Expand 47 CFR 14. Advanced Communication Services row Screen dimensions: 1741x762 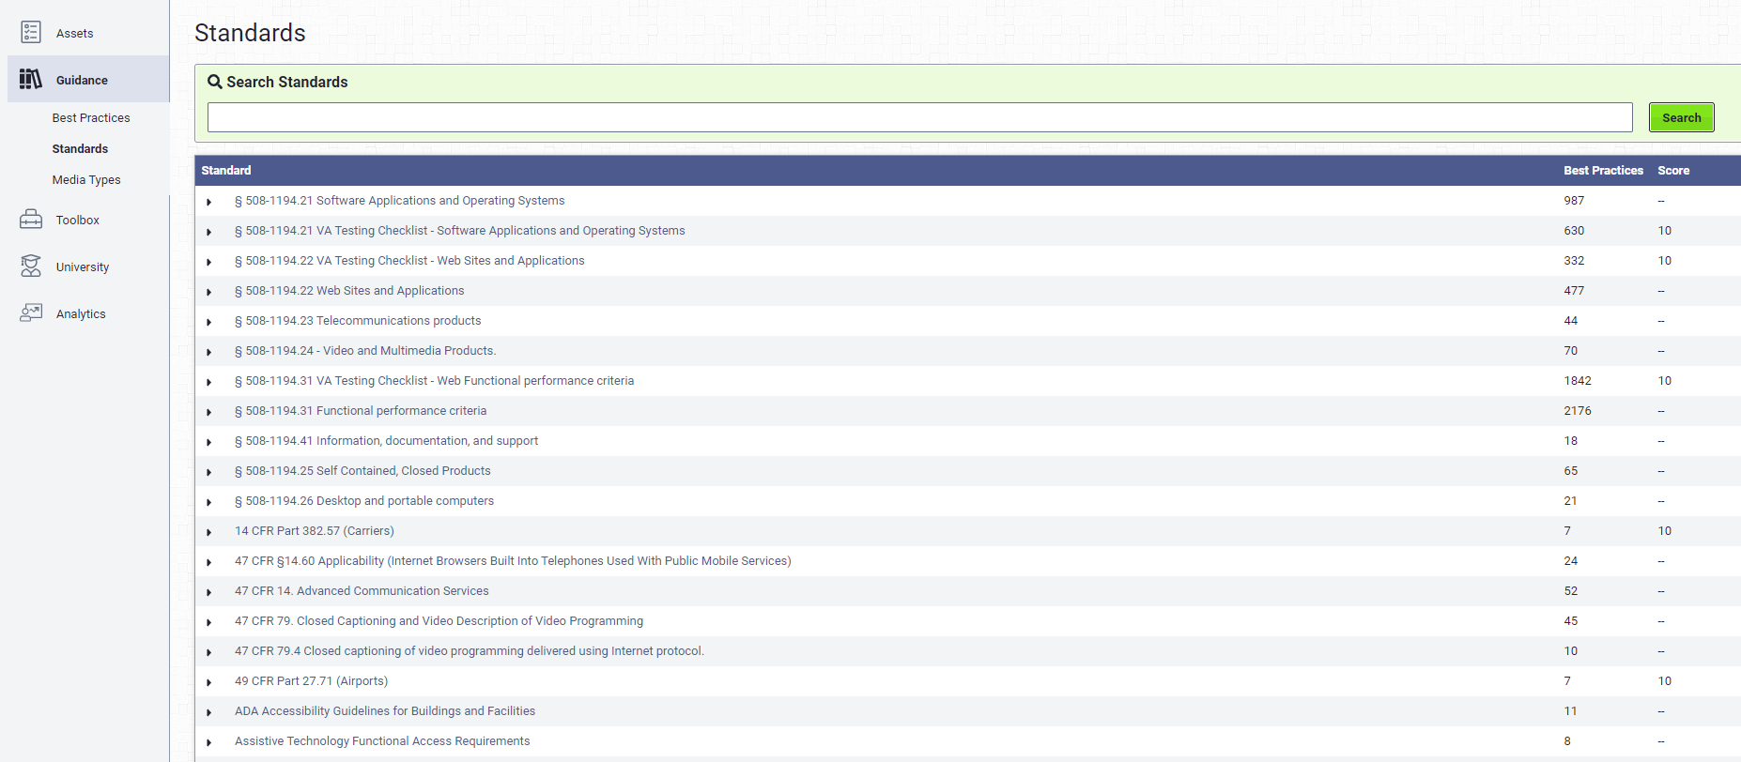(x=209, y=592)
